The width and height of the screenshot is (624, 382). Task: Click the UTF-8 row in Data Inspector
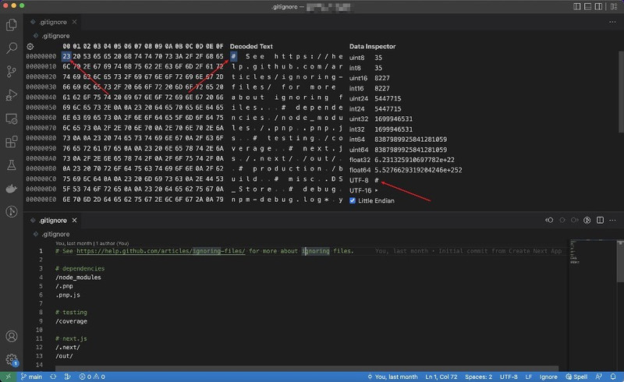click(364, 180)
